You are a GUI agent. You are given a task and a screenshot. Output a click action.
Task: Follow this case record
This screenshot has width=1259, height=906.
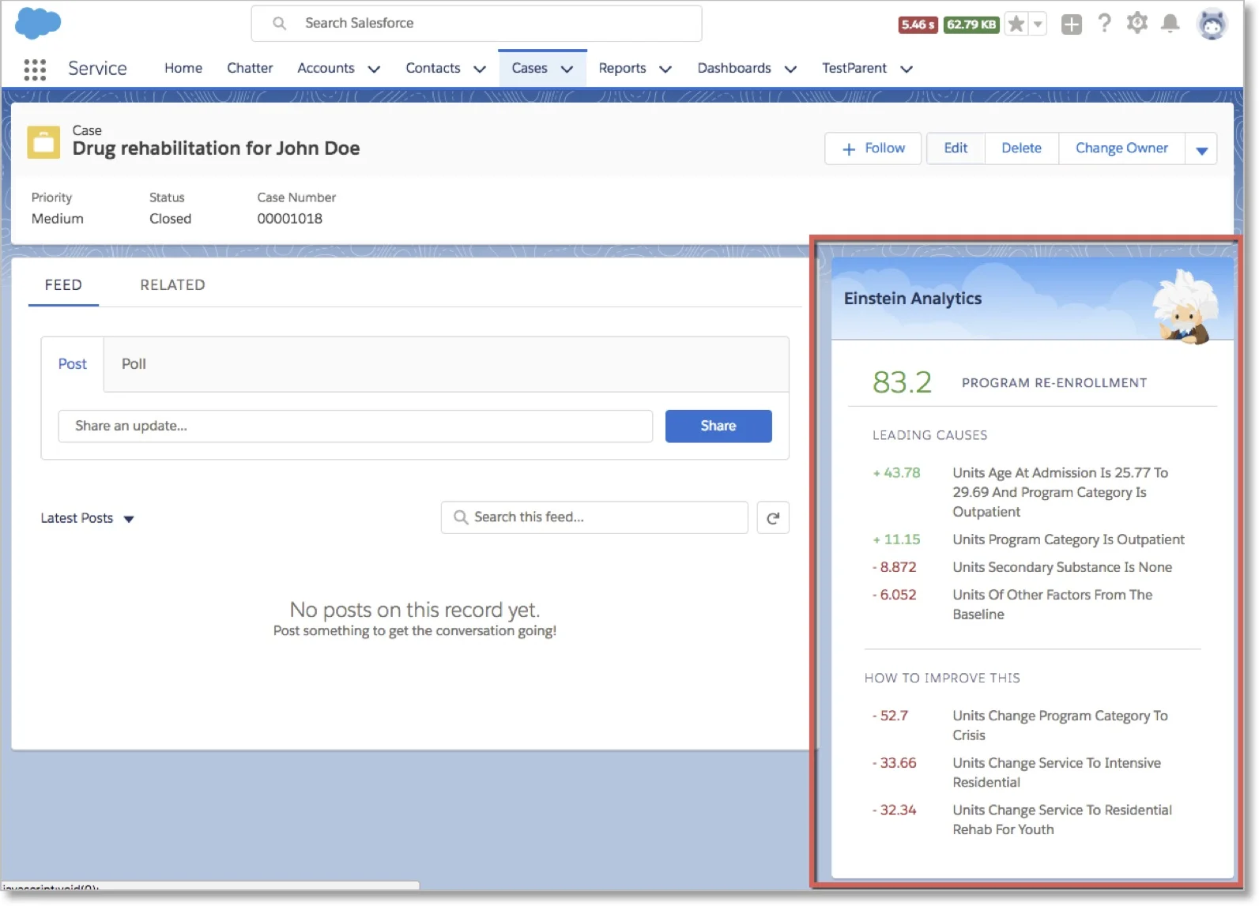(873, 148)
